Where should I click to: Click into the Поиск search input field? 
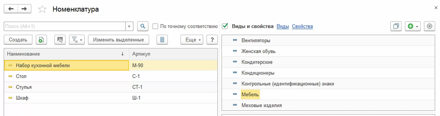pos(64,26)
